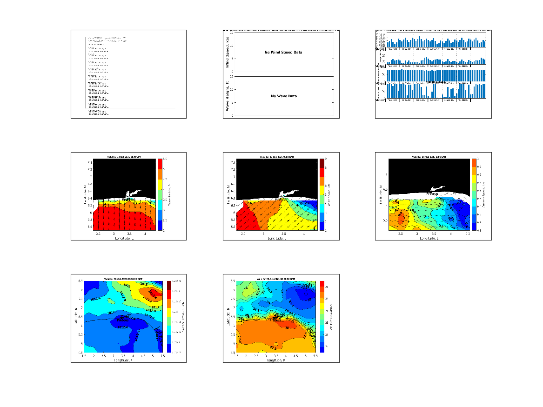Open the blue bar chart forecast thumbnail
Viewport: 543px width, 407px height.
[433, 74]
